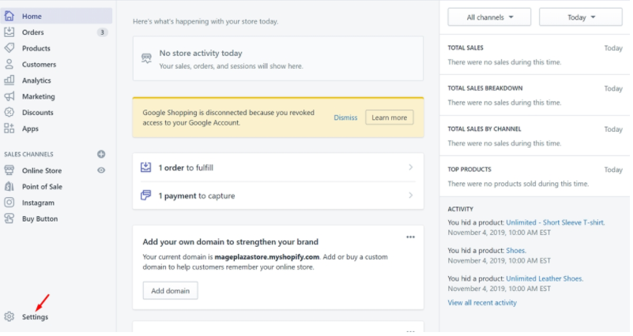Open Point of Sale channel

[x=42, y=187]
